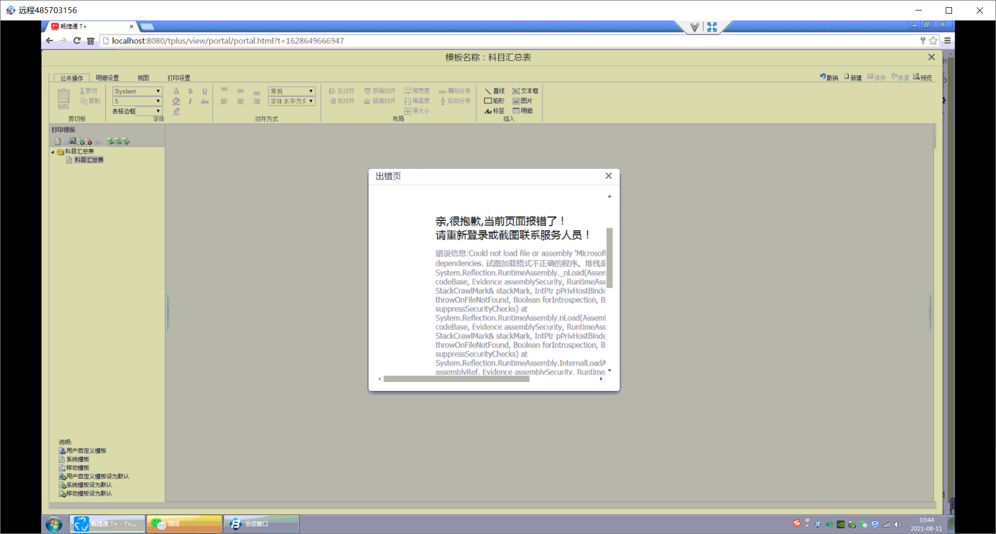Select align text left icon
This screenshot has height=534, width=996.
point(224,101)
